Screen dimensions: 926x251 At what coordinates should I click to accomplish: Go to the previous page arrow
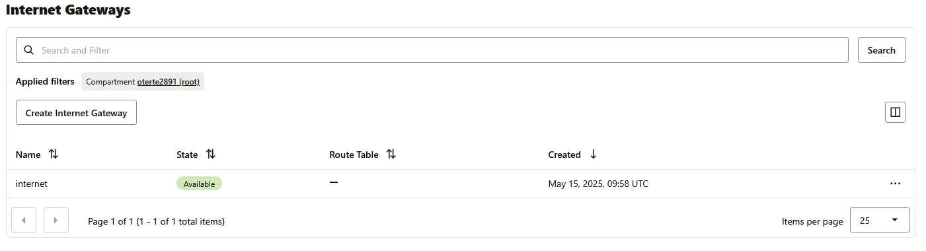pyautogui.click(x=24, y=220)
